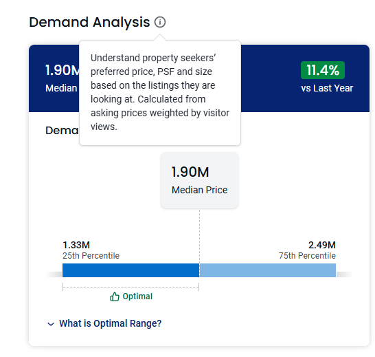Click the 11.4% green badge

[x=323, y=70]
